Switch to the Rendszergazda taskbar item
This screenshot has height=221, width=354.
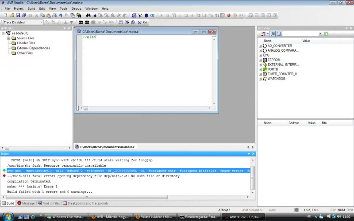pos(199,217)
